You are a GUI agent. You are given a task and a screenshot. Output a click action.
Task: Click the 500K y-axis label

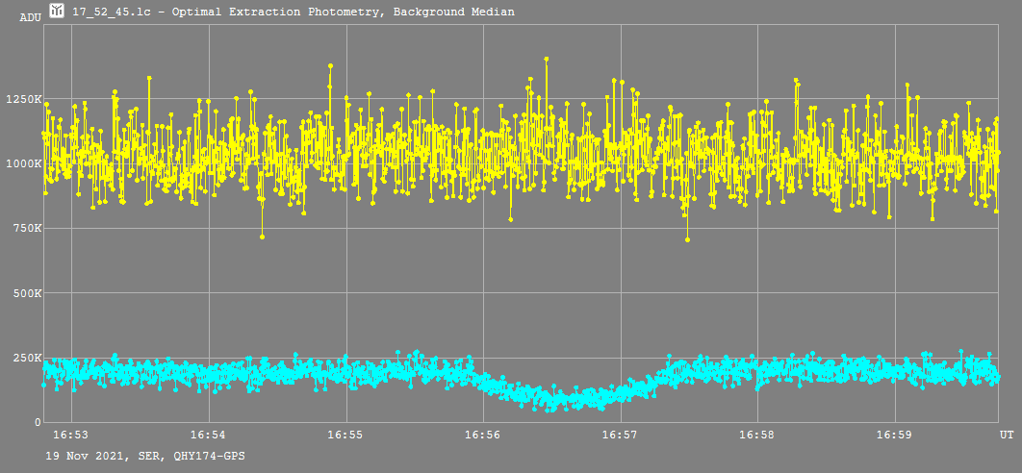(x=26, y=293)
